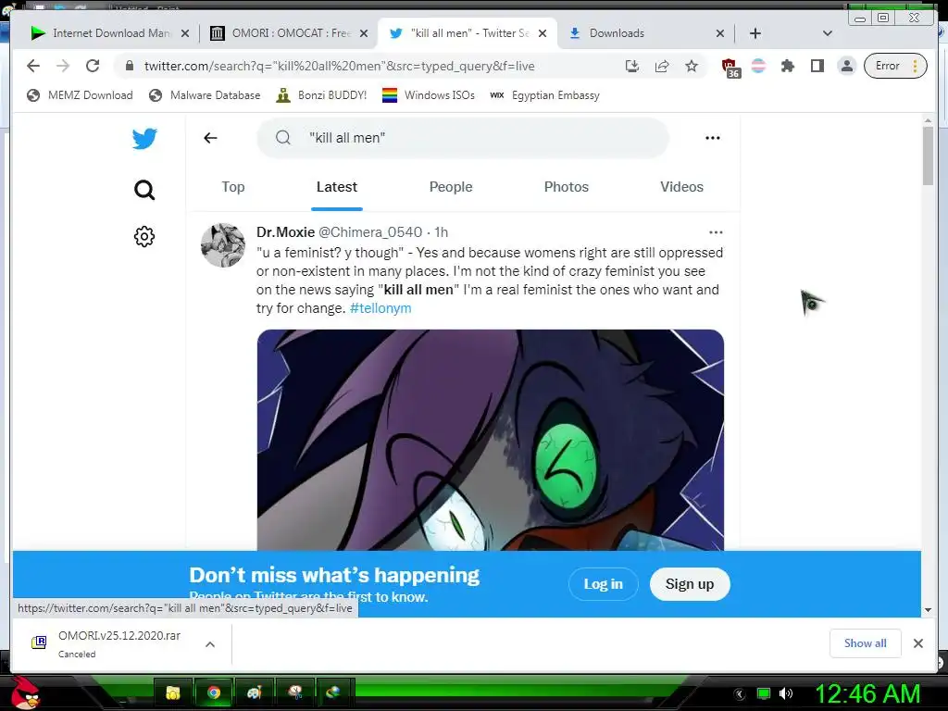This screenshot has width=948, height=711.
Task: Click the scrollbar down arrow
Action: 928,610
